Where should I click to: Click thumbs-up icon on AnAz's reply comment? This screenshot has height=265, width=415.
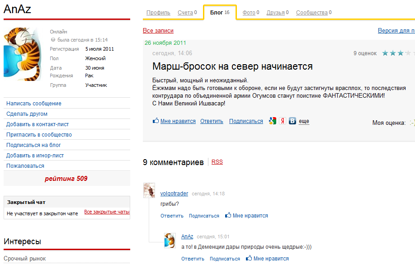[249, 258]
